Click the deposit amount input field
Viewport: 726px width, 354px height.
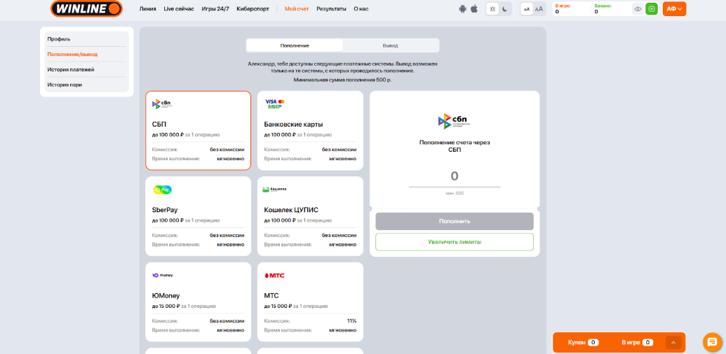[454, 177]
